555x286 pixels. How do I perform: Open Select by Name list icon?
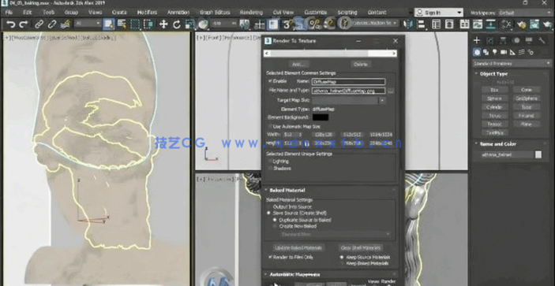pos(122,24)
